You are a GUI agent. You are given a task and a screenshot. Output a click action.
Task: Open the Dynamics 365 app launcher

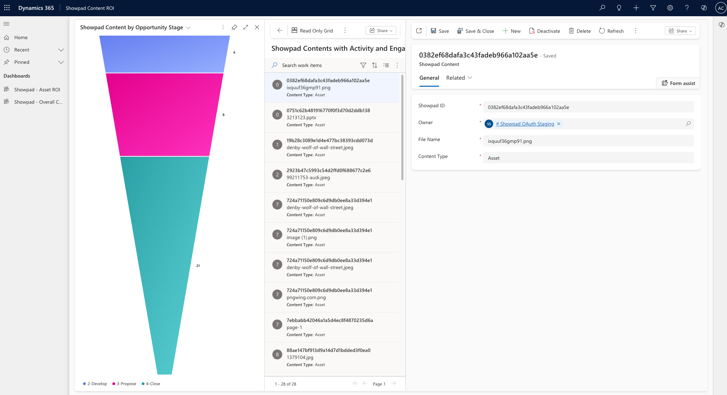pyautogui.click(x=7, y=8)
